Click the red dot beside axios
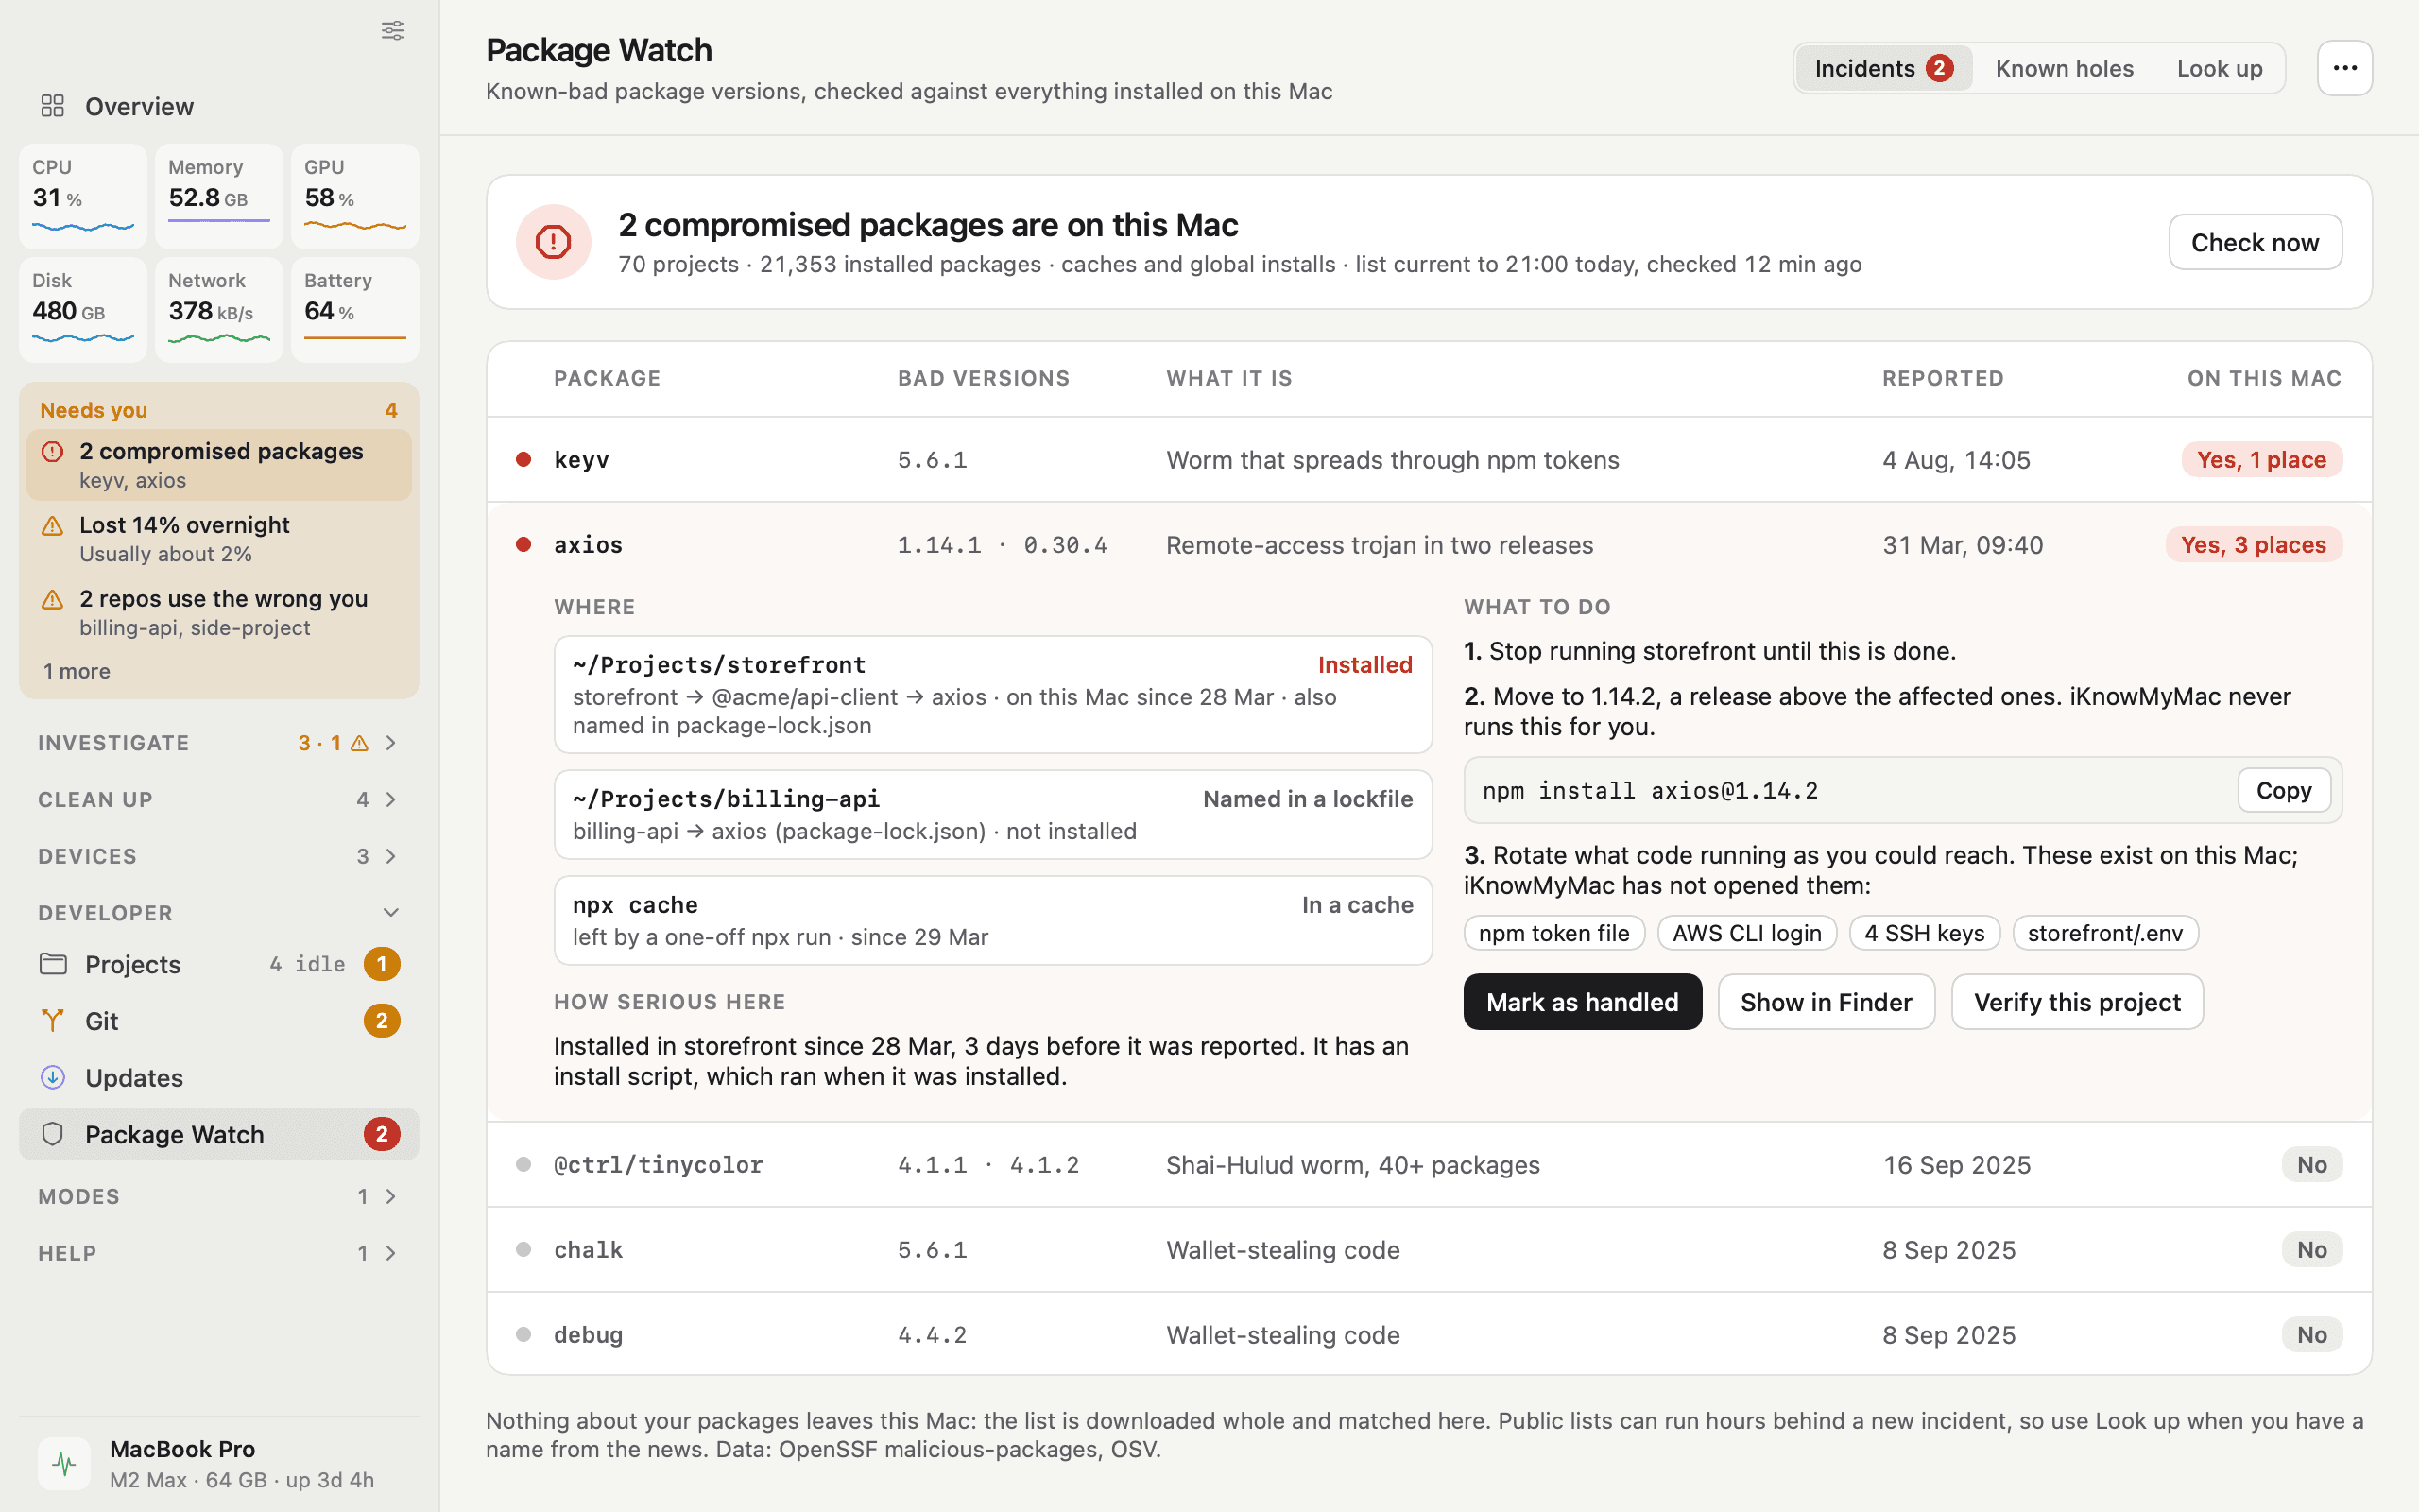Image resolution: width=2419 pixels, height=1512 pixels. tap(523, 545)
